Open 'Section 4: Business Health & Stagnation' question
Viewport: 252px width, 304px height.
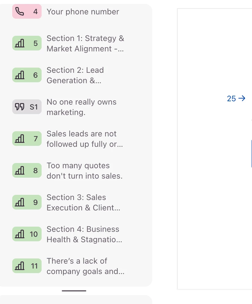pyautogui.click(x=84, y=234)
